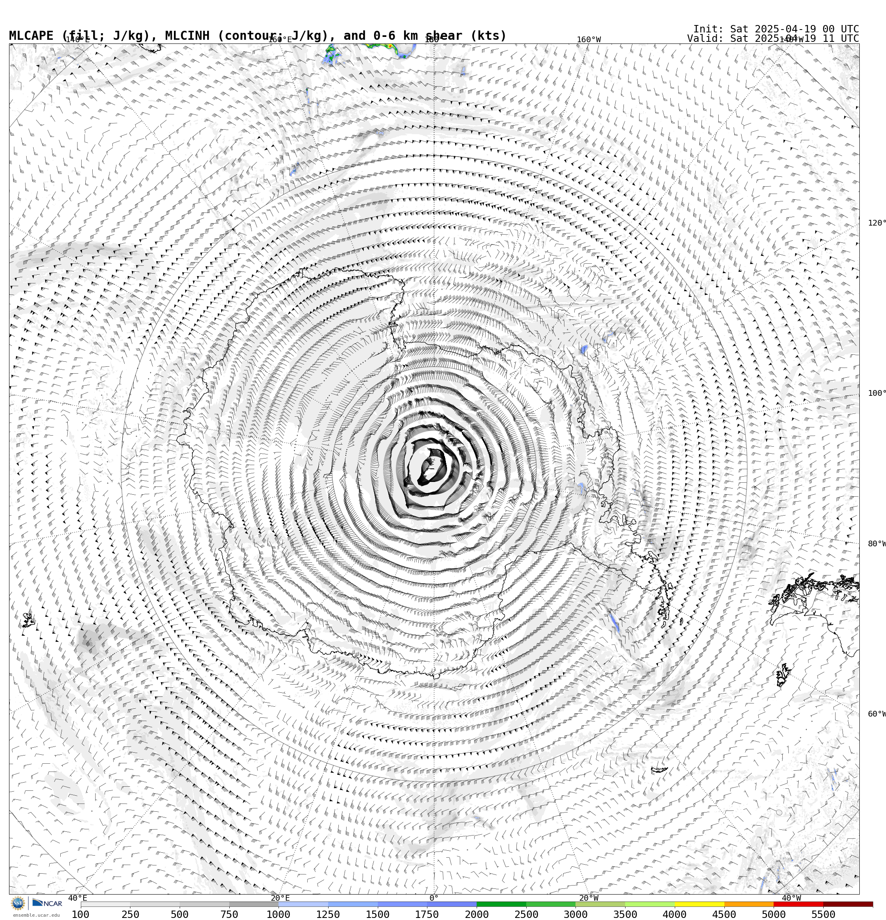This screenshot has height=920, width=886.
Task: Click the NSF logo
Action: [18, 903]
